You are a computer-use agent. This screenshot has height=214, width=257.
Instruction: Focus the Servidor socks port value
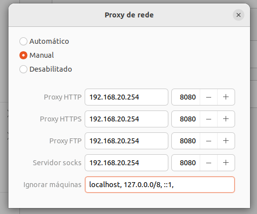pos(186,163)
